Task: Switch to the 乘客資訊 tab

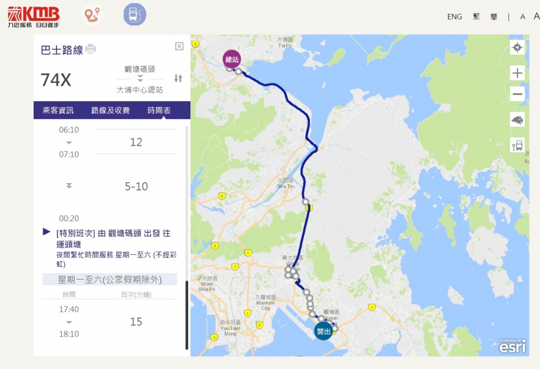Action: coord(58,111)
